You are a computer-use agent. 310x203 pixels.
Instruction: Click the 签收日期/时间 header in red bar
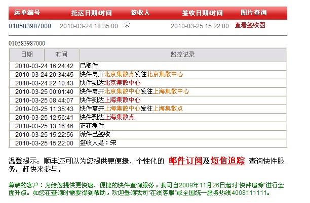202,12
